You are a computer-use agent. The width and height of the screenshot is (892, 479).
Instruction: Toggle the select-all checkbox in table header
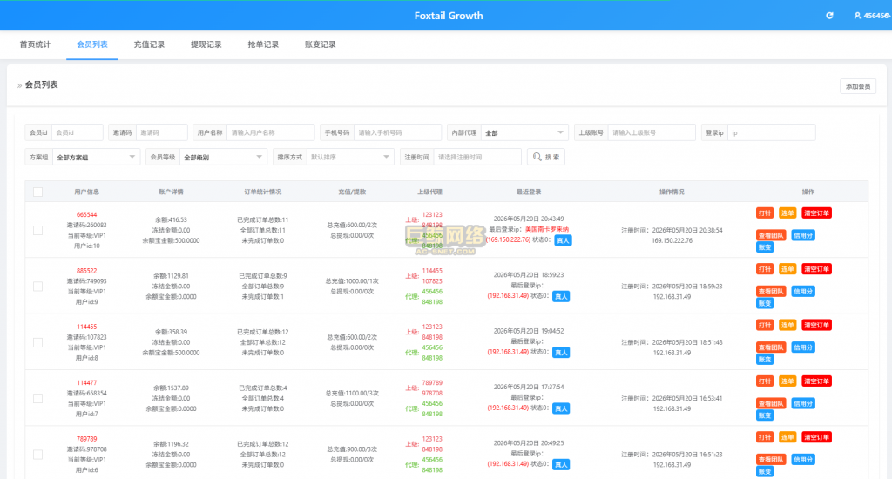38,192
